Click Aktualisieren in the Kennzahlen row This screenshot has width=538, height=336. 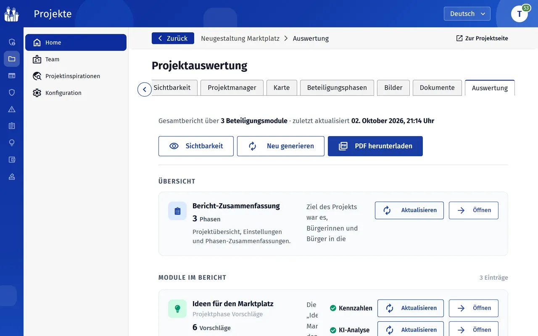click(411, 308)
